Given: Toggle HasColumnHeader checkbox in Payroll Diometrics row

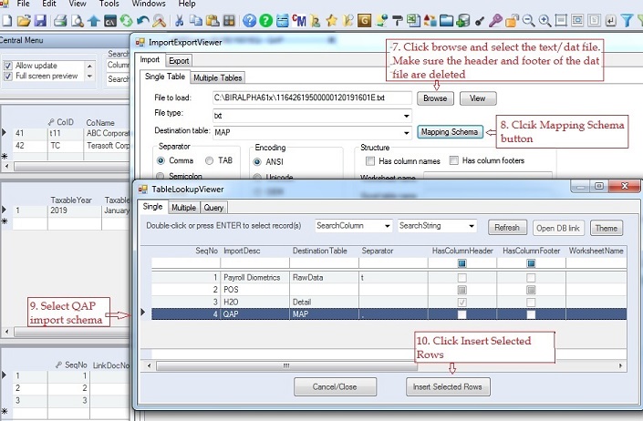Looking at the screenshot, I should pos(462,278).
